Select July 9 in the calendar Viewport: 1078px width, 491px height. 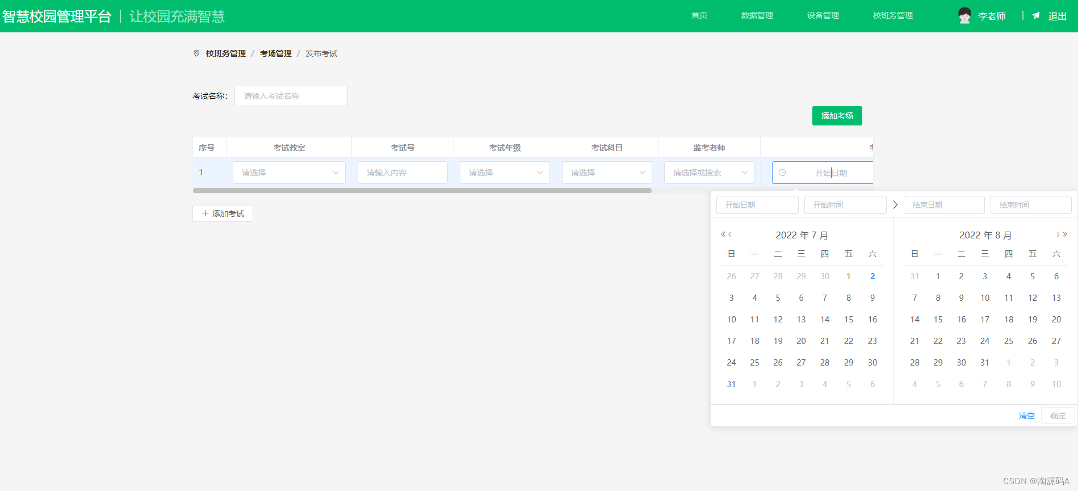pos(873,298)
